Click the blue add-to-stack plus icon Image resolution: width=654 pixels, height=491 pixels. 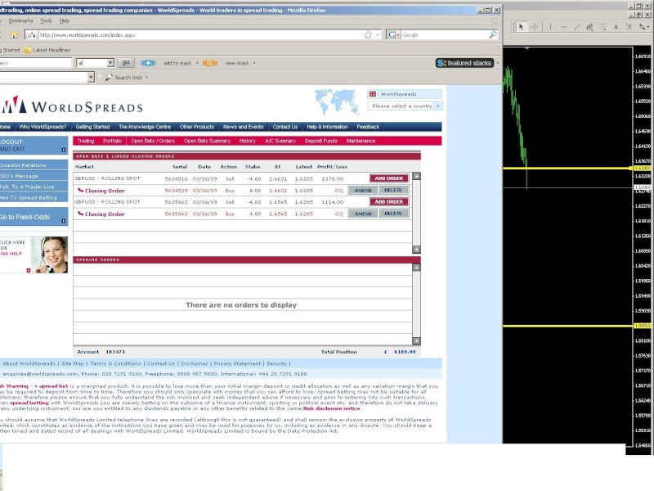point(148,63)
